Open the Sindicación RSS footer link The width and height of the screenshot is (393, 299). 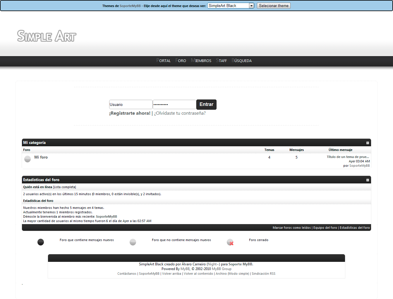pos(263,274)
